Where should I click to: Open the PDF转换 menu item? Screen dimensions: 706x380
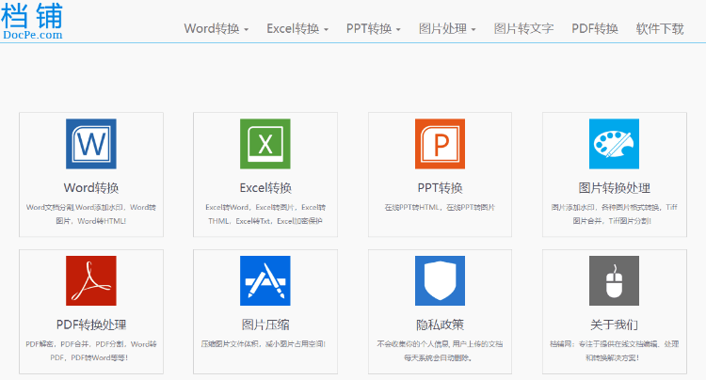595,29
